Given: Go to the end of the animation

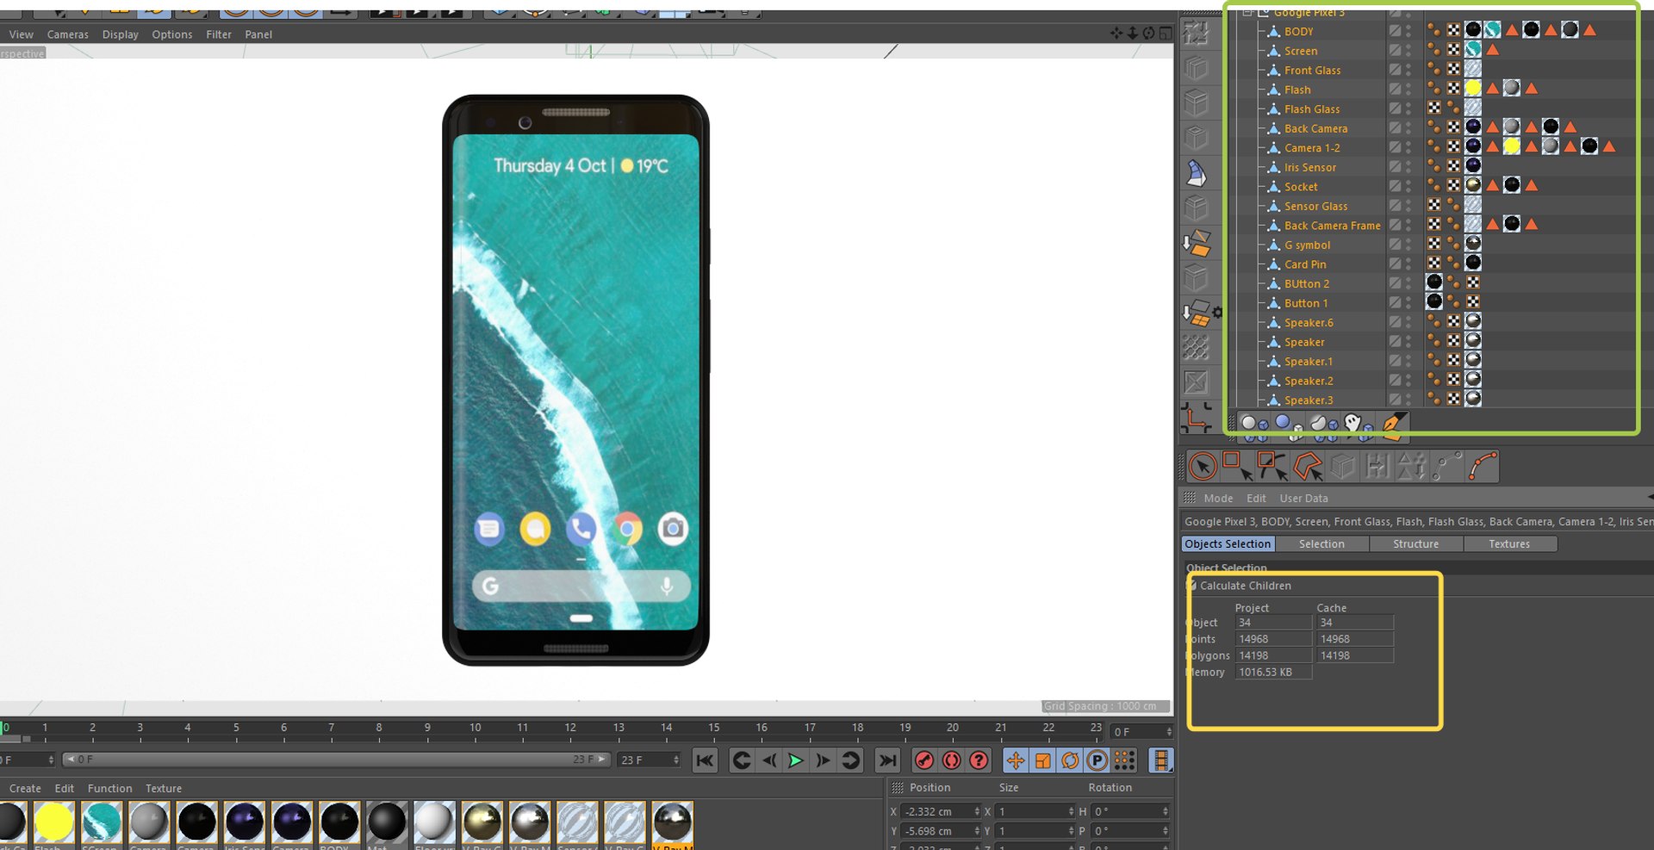Looking at the screenshot, I should [x=886, y=760].
